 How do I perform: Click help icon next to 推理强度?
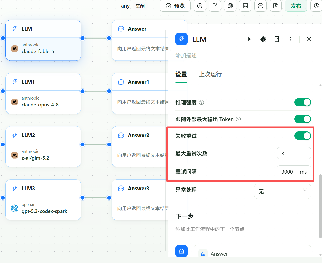click(x=202, y=102)
